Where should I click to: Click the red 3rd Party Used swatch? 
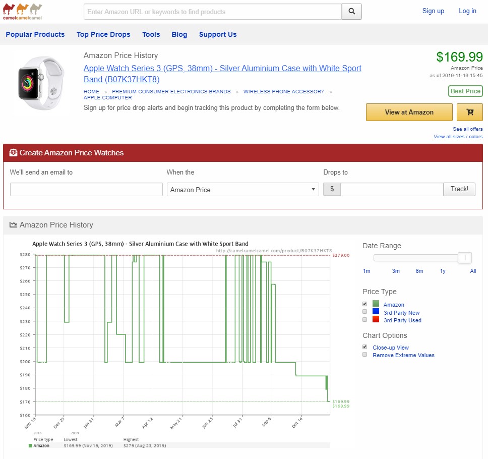click(376, 319)
